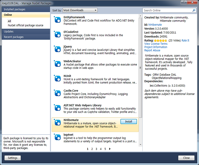Select the log4net package title
Viewport: 199px width, 165px height.
[69, 135]
